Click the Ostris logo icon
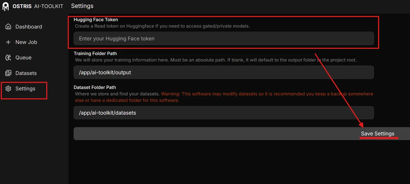The image size is (410, 184). pyautogui.click(x=6, y=6)
